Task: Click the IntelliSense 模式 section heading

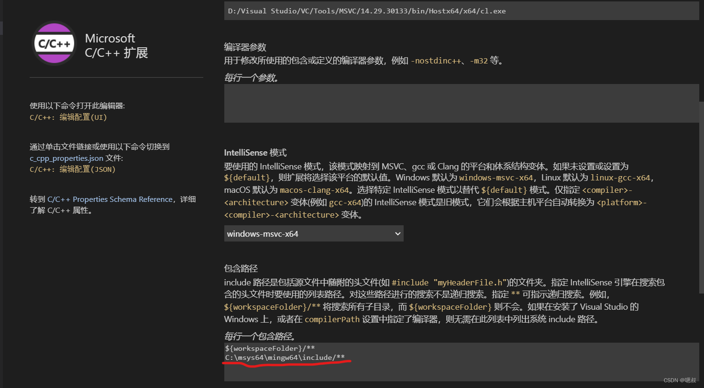Action: (x=255, y=153)
